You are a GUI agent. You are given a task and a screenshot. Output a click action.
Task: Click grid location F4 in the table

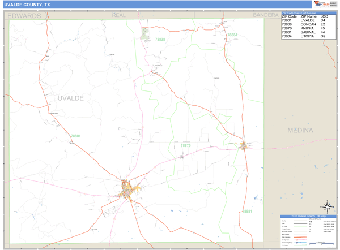322,32
